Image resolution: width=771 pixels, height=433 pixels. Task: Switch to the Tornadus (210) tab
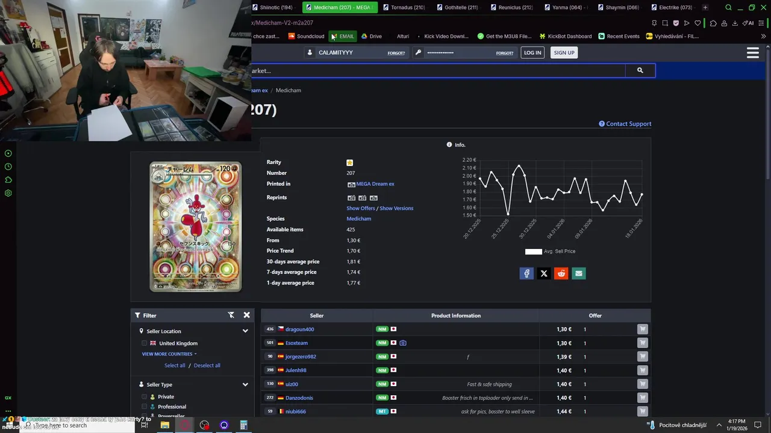coord(404,7)
